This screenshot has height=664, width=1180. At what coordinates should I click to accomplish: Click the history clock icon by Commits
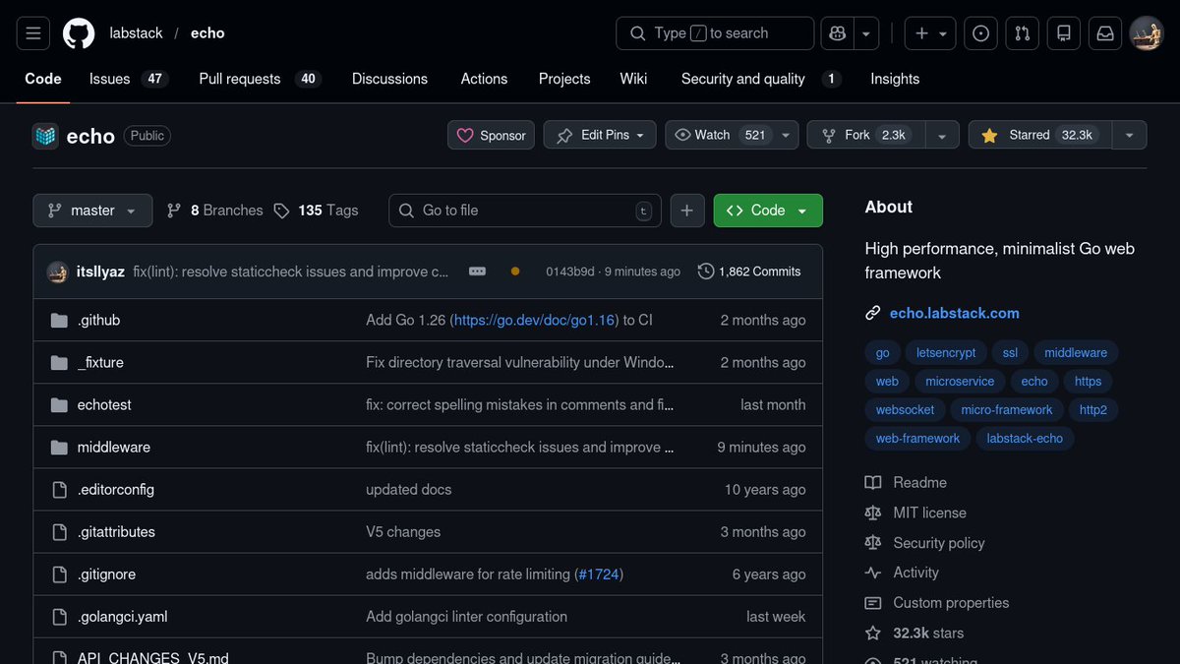click(706, 272)
